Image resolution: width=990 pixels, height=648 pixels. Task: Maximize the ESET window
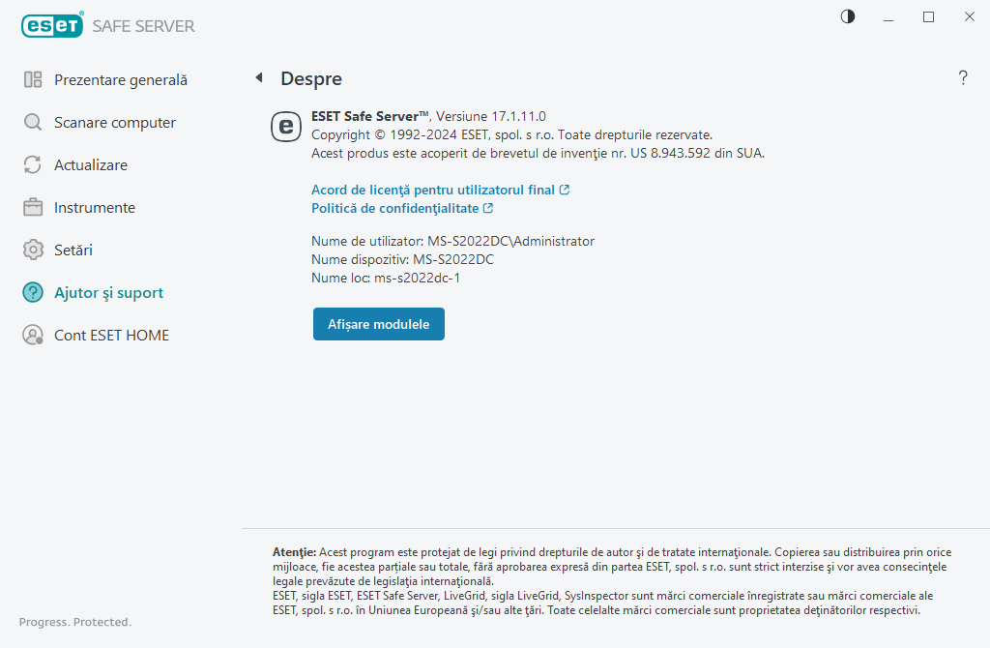coord(928,17)
